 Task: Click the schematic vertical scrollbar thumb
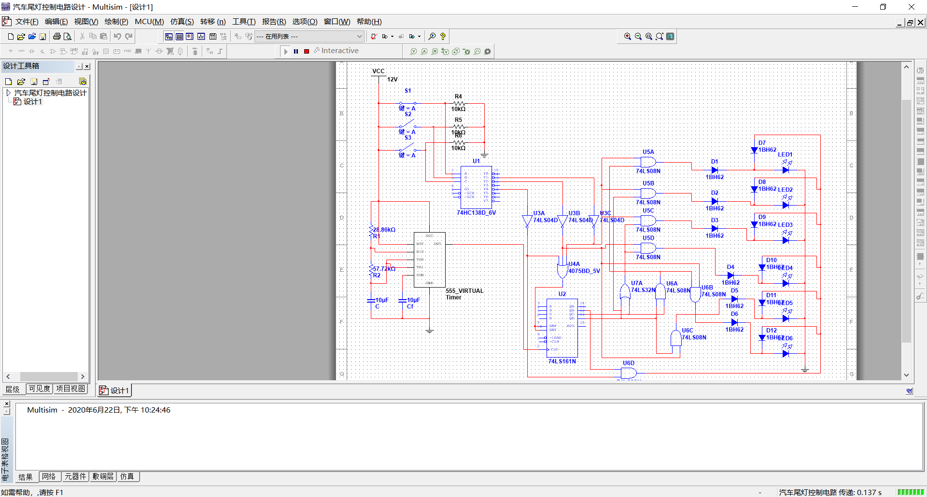pyautogui.click(x=906, y=221)
